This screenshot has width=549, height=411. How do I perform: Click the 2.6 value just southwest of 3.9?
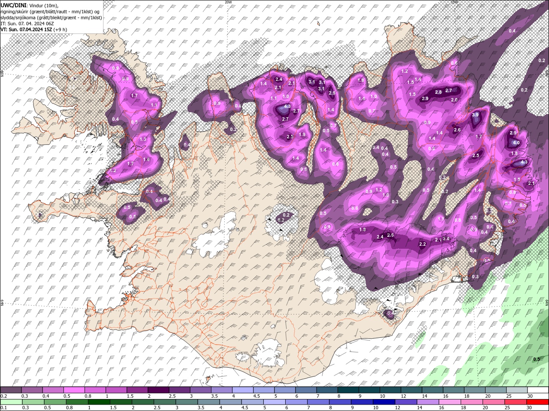coord(457,130)
